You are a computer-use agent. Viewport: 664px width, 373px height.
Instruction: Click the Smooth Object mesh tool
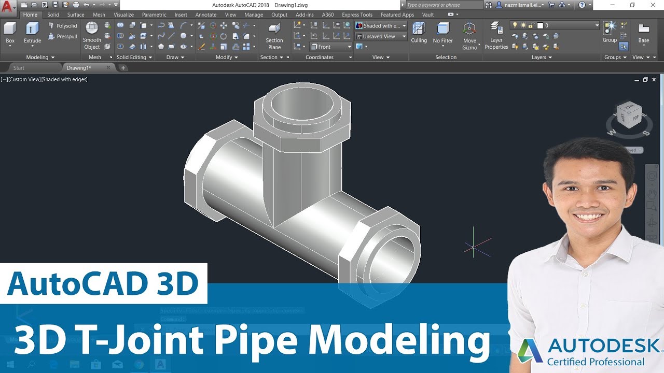tap(92, 35)
